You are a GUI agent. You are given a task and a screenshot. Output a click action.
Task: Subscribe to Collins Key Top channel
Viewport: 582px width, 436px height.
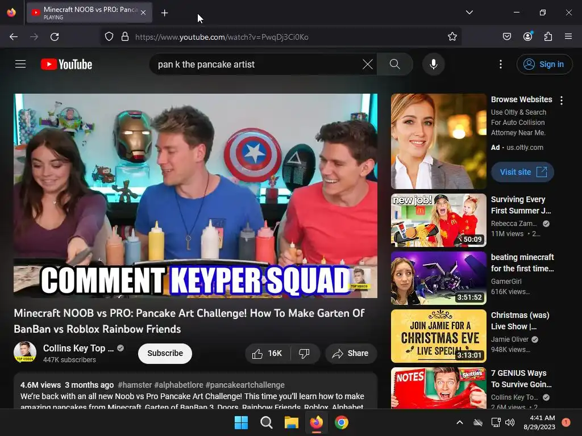[165, 353]
